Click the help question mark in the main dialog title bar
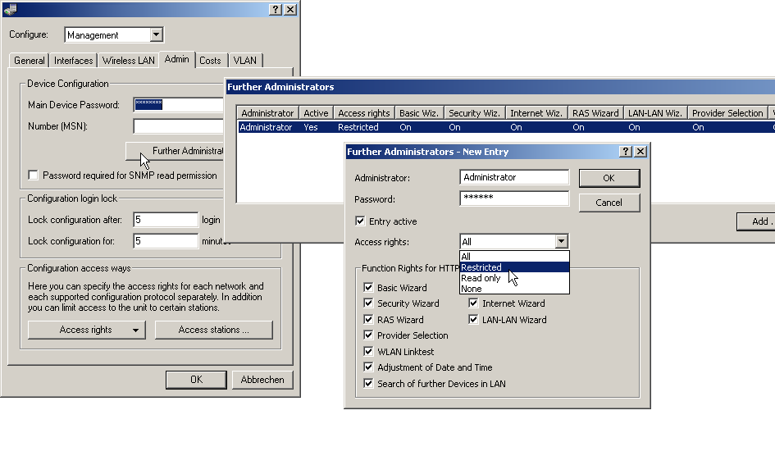The height and width of the screenshot is (465, 775). (276, 9)
